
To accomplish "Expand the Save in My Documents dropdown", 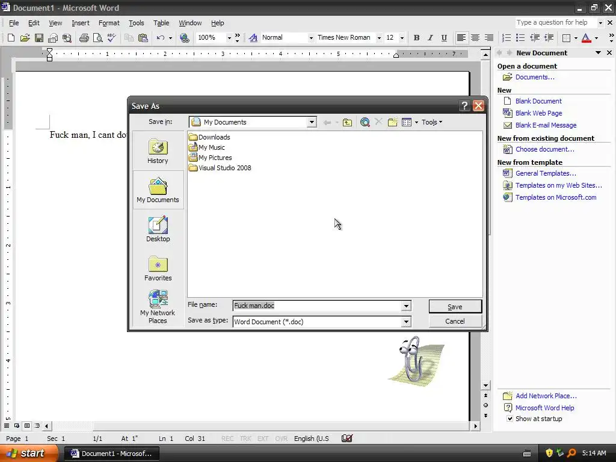I will [x=312, y=122].
